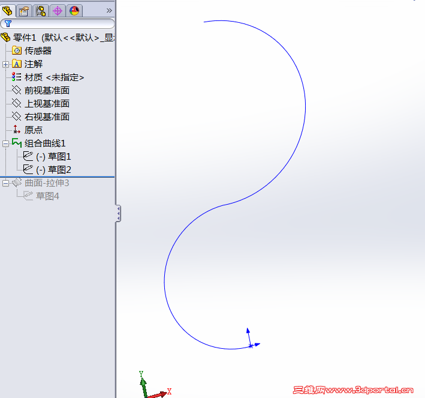The width and height of the screenshot is (425, 398).
Task: Collapse the 组合曲线1 composite curve node
Action: [5, 143]
